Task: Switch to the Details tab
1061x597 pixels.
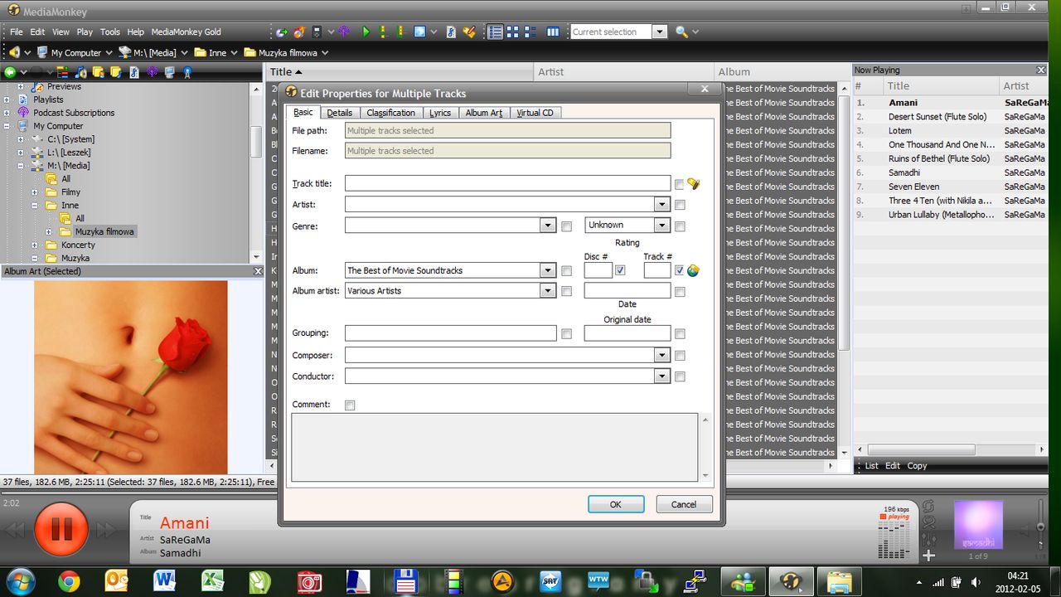Action: click(339, 113)
